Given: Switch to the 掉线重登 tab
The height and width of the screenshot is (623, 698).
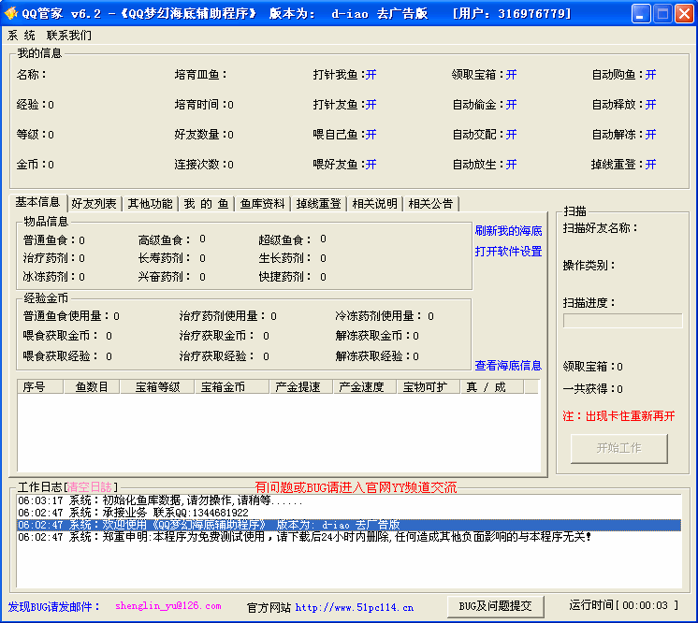Looking at the screenshot, I should 318,204.
